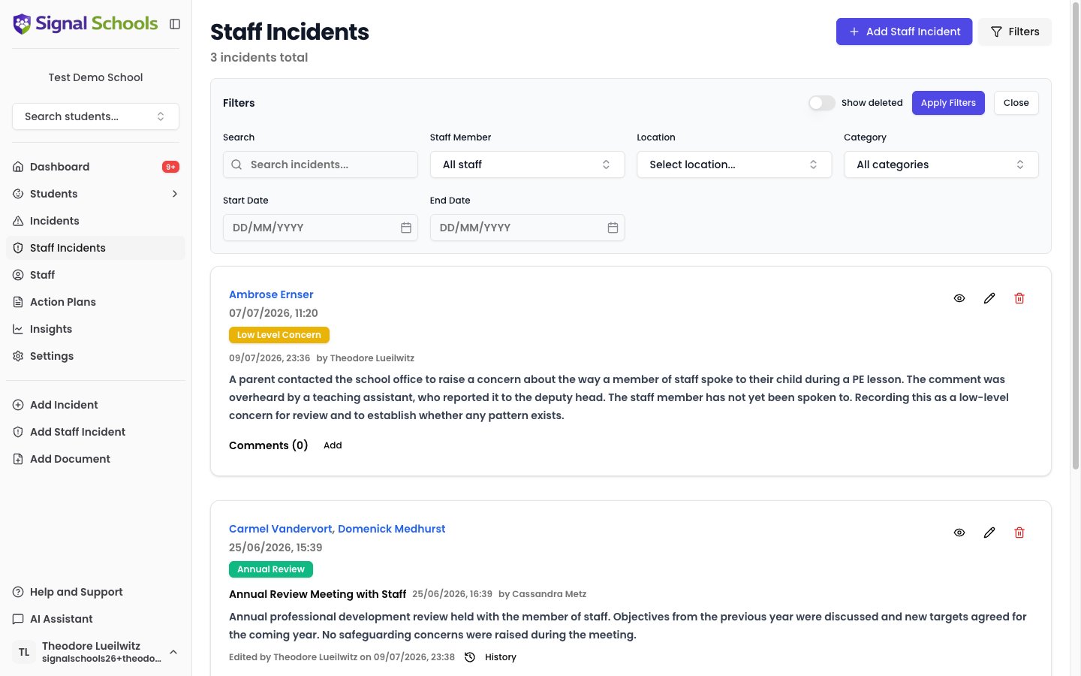Click Add Incident sidebar shortcut
The image size is (1081, 676).
tap(95, 405)
